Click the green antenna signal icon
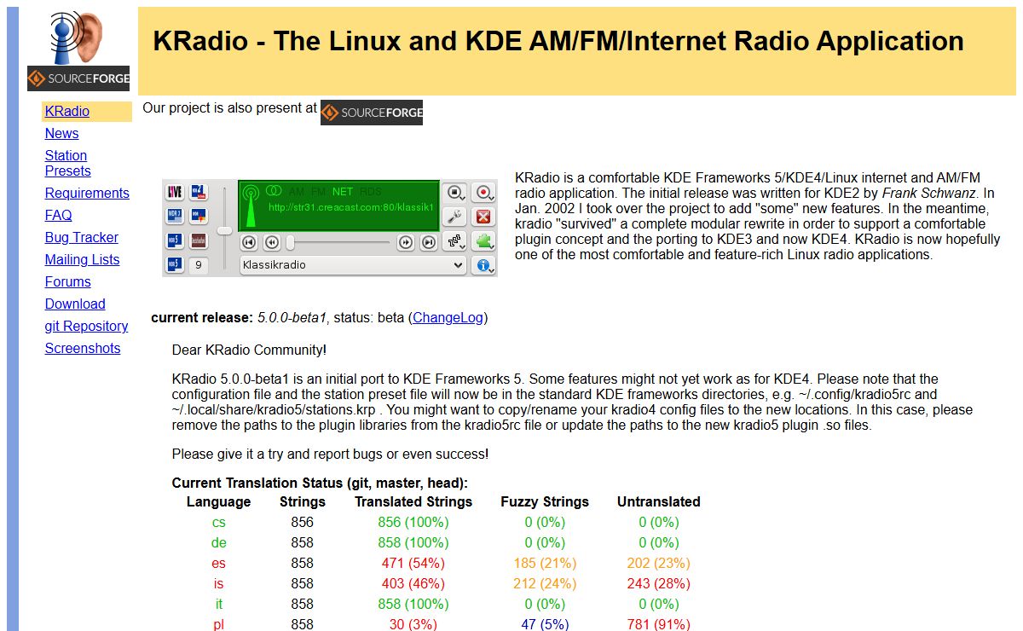This screenshot has height=631, width=1023. point(251,206)
